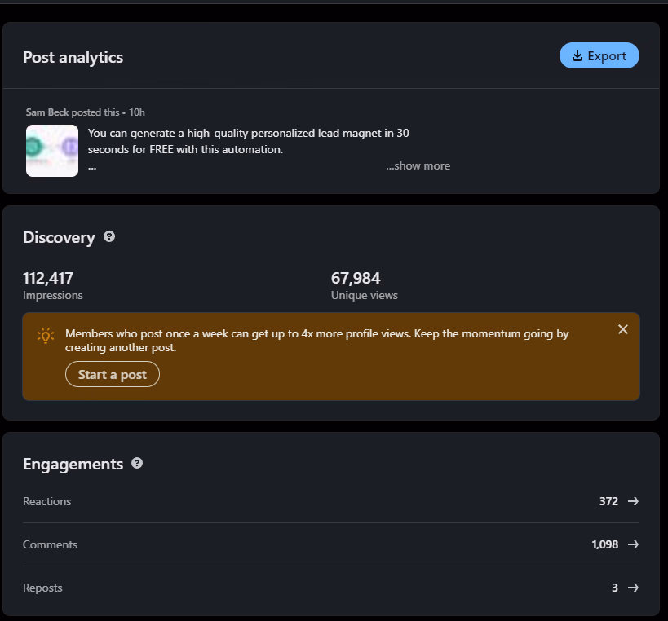Expand post text via show more

[418, 165]
